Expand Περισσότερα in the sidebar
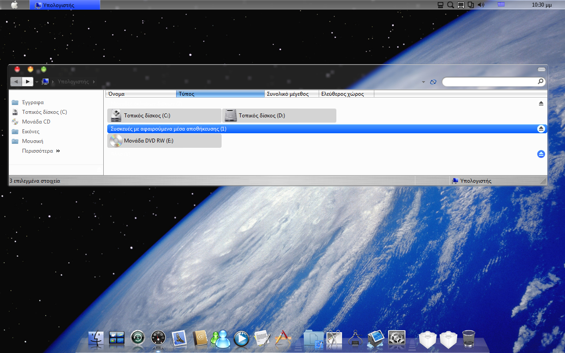This screenshot has width=565, height=353. pos(41,151)
